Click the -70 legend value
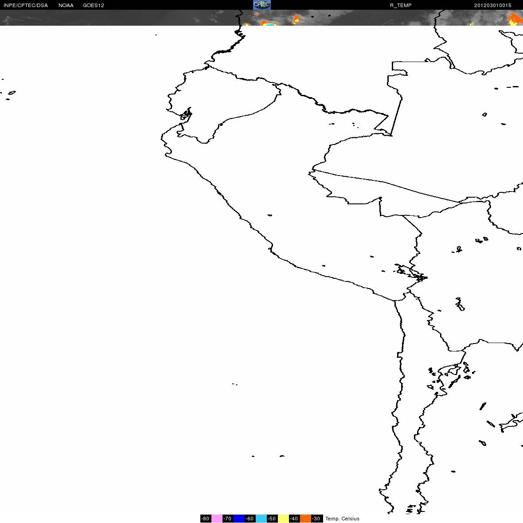 228,518
